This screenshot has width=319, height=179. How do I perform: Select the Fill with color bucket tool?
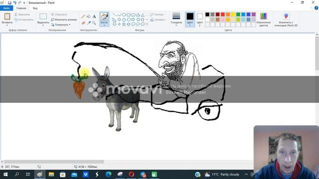pyautogui.click(x=89, y=16)
